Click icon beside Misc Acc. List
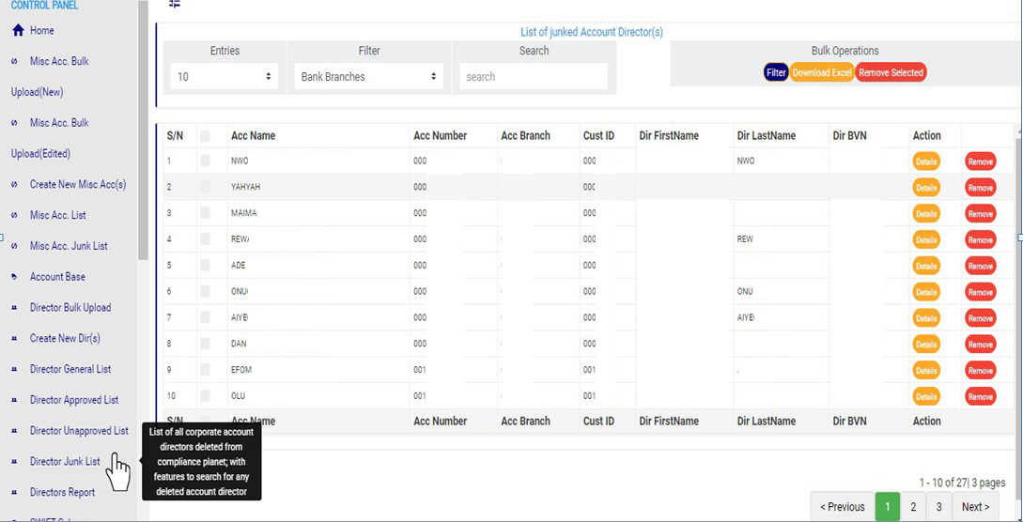The height and width of the screenshot is (522, 1023). point(14,216)
